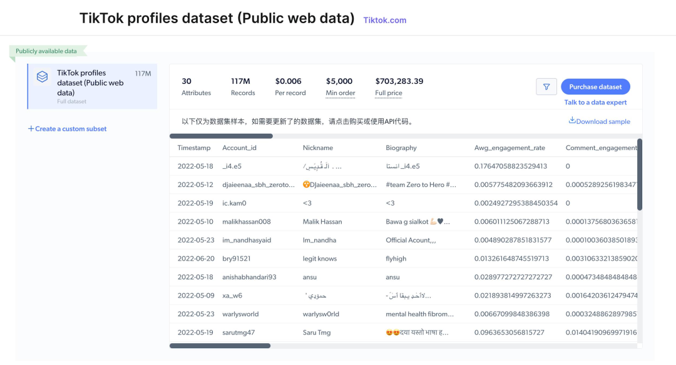The image size is (676, 365).
Task: Sort by the Timestamp column header
Action: point(194,147)
